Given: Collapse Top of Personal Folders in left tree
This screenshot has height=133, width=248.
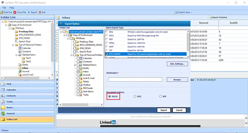Looking at the screenshot, I should 13,45.
